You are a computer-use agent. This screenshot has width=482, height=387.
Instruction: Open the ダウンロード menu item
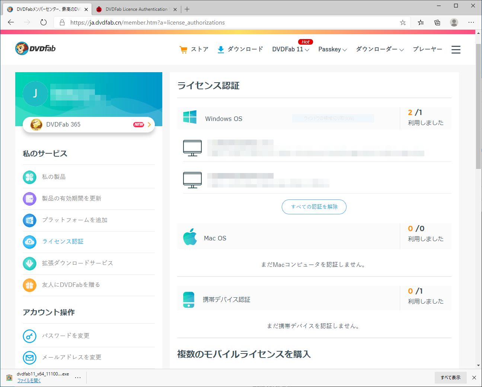pyautogui.click(x=245, y=49)
